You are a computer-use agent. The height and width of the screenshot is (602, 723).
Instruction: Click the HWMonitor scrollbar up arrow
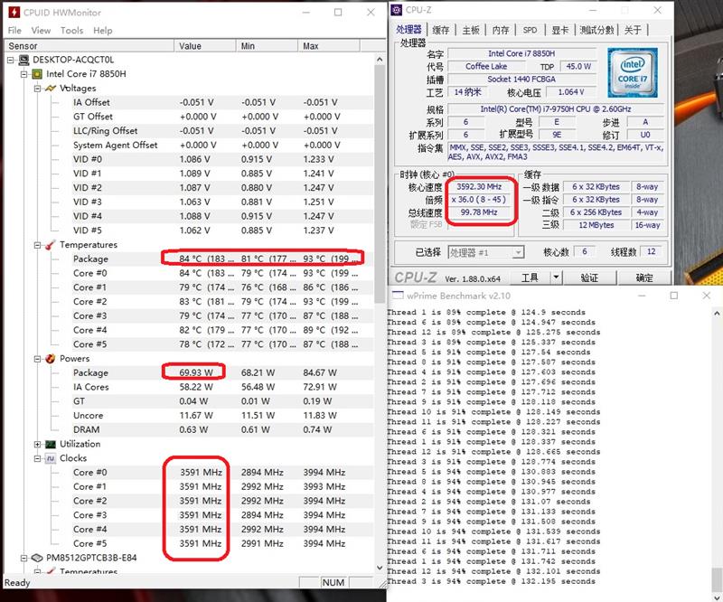pyautogui.click(x=380, y=60)
